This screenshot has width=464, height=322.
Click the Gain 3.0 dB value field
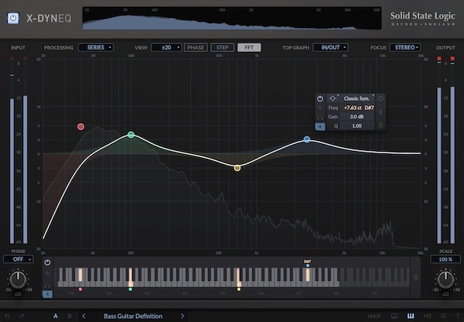coord(357,116)
